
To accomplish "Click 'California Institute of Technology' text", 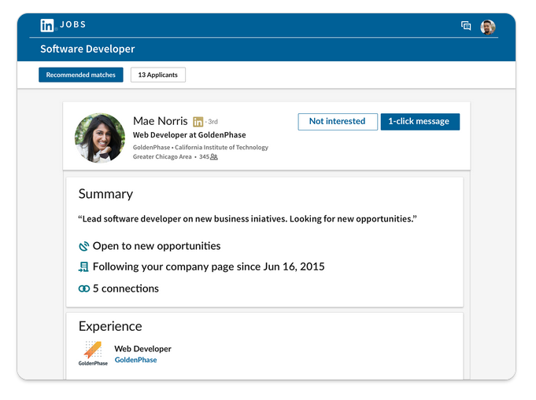I will tap(221, 147).
